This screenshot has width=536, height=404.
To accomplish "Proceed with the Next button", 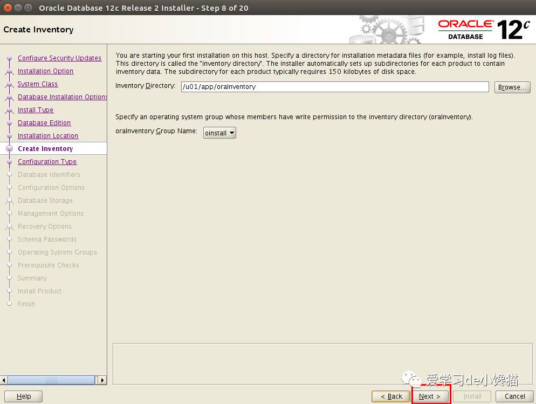I will [430, 396].
